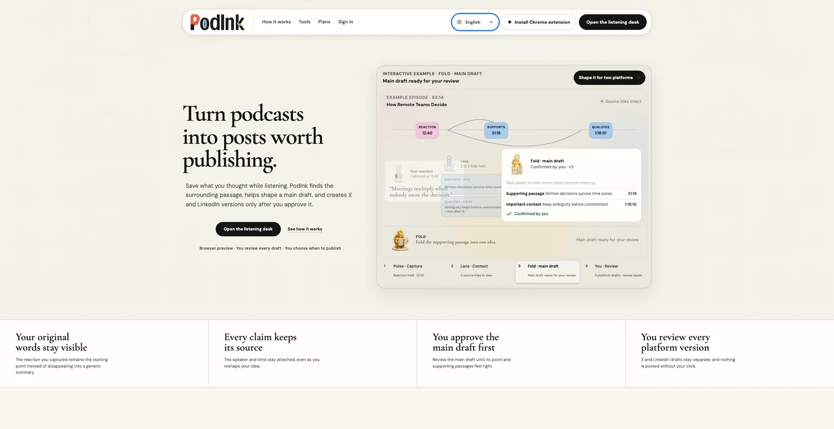834x429 pixels.
Task: Click the Important context row at 1:18:10
Action: pyautogui.click(x=571, y=204)
